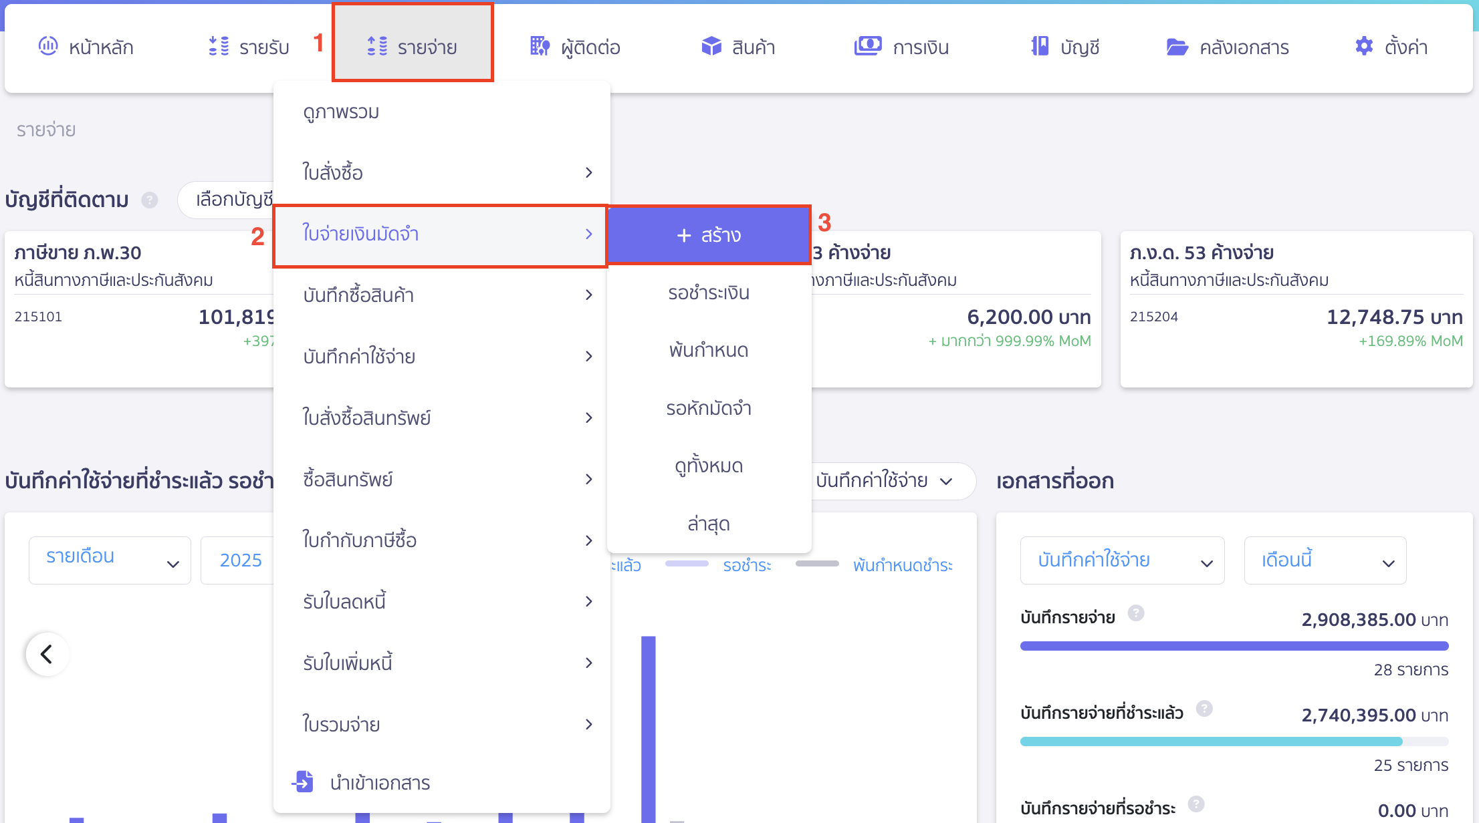Click the expense icon beside รายจ่าย
Viewport: 1479px width, 823px height.
pos(377,46)
